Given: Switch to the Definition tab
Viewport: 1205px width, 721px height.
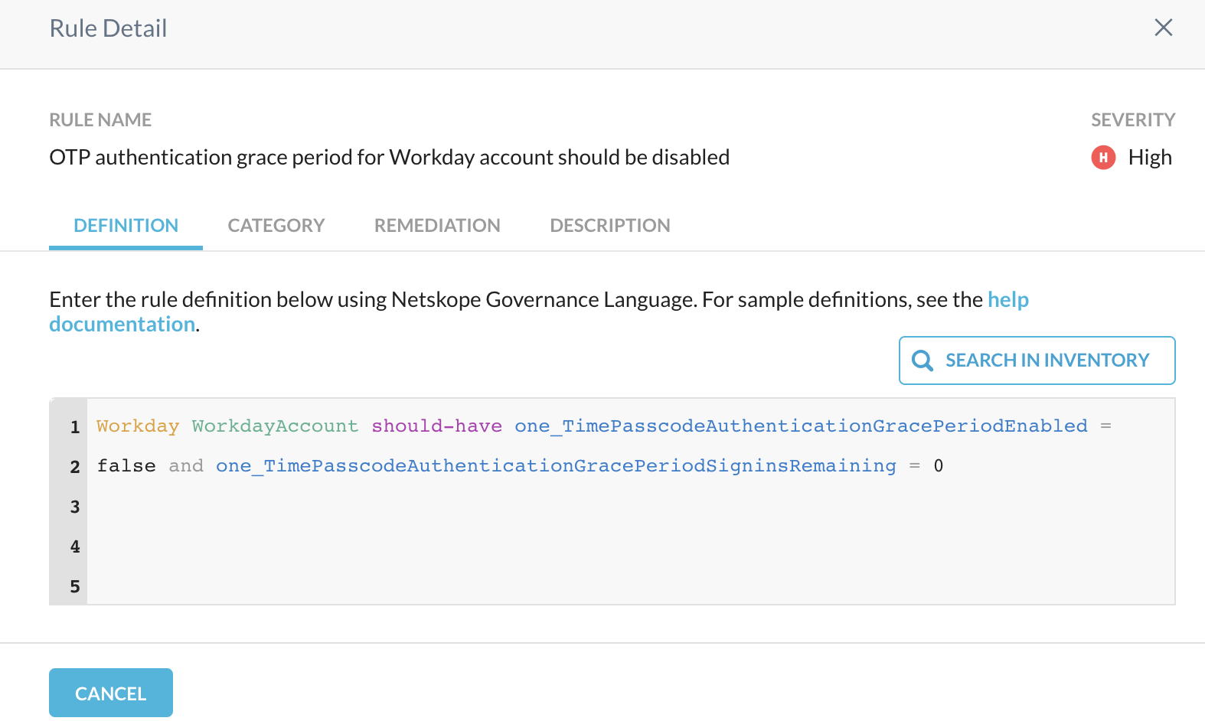Looking at the screenshot, I should pyautogui.click(x=126, y=226).
